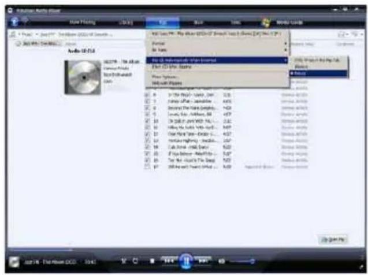
Task: Check the unchecked box for track 17
Action: 147,167
